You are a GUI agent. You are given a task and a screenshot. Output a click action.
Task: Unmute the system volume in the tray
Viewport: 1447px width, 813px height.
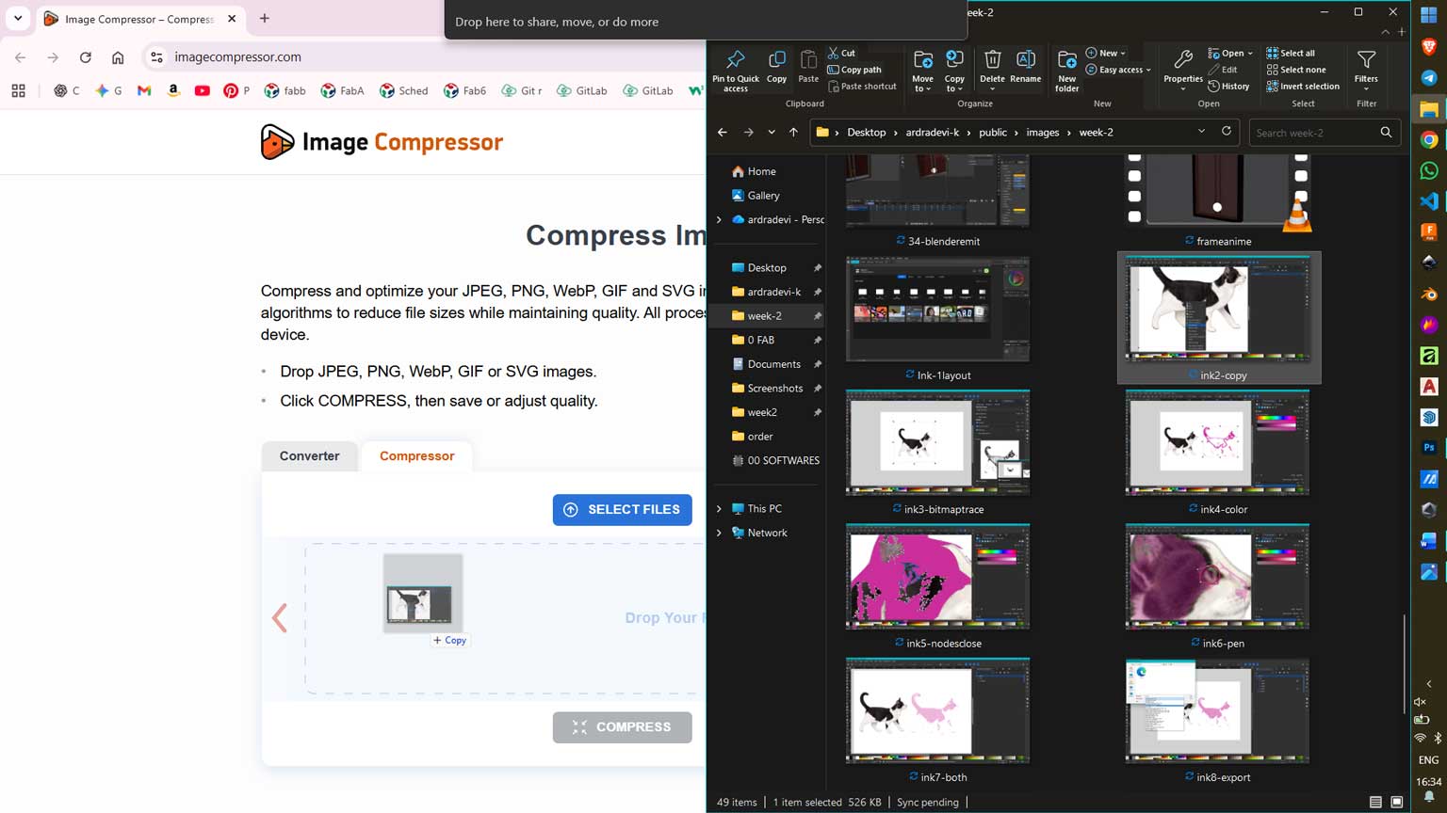[1419, 701]
